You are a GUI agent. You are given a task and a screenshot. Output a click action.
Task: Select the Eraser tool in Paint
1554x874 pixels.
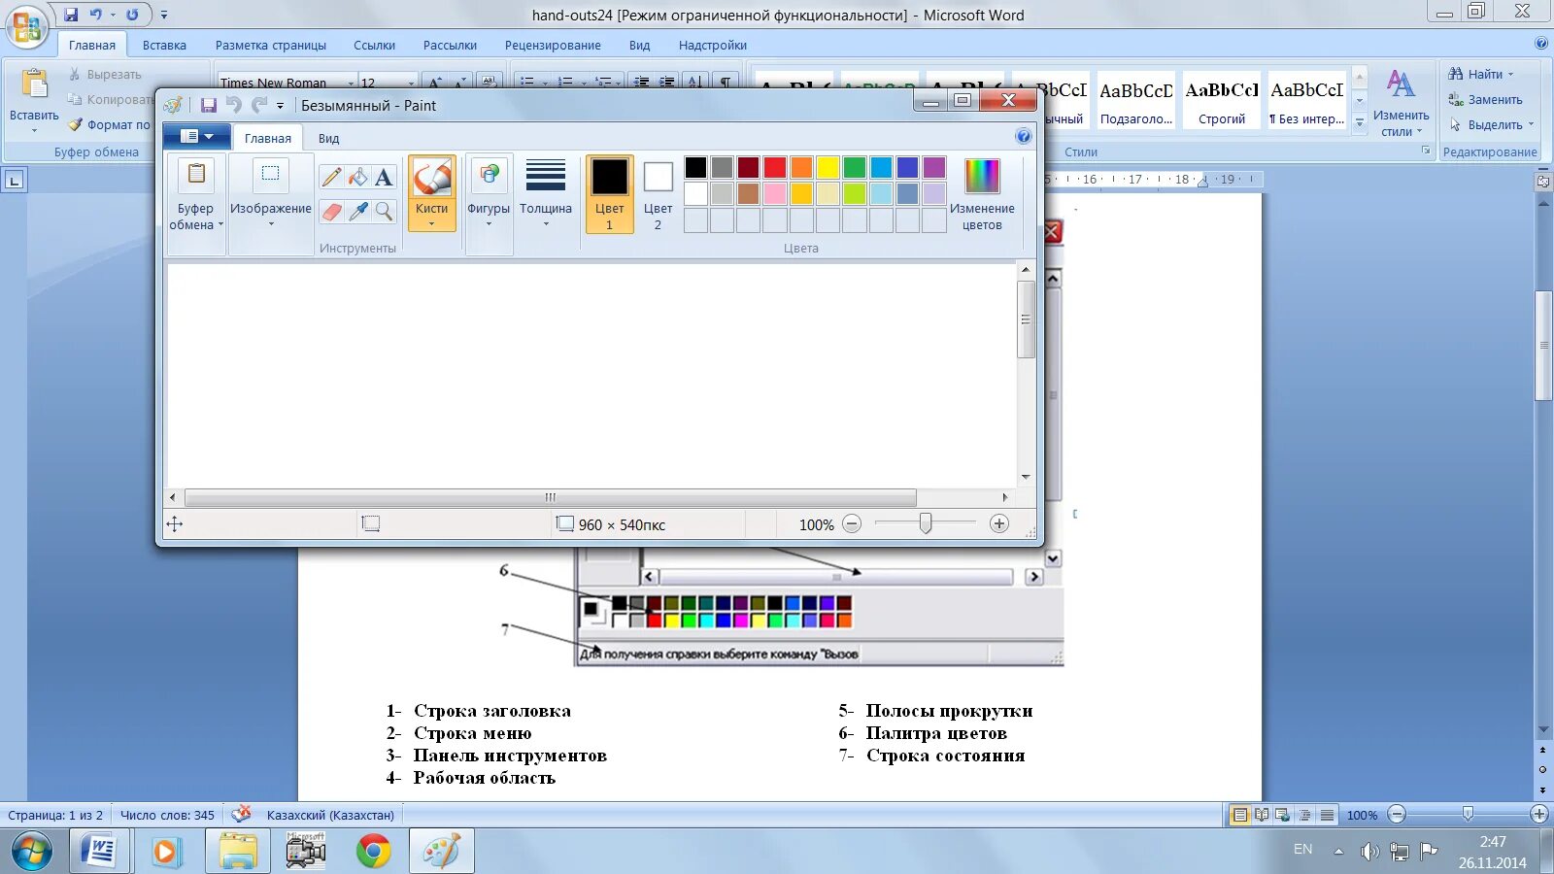[331, 211]
